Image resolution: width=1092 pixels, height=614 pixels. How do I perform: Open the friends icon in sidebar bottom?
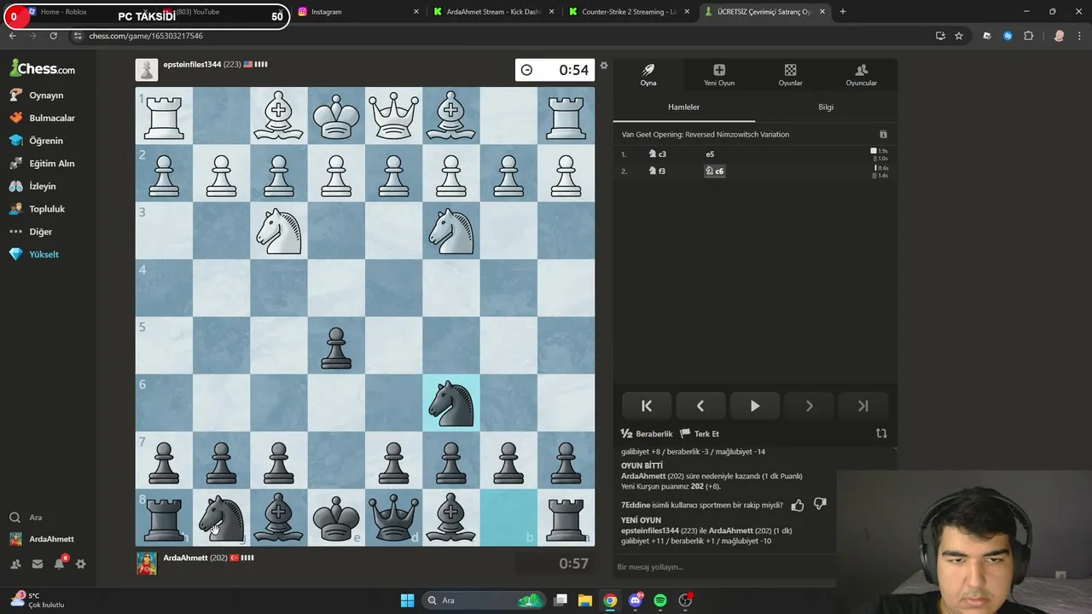(15, 564)
